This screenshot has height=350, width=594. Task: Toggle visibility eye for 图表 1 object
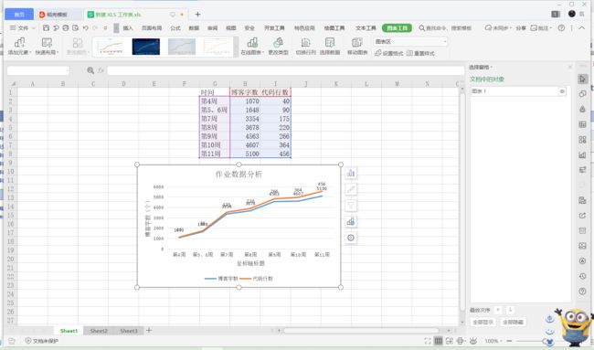(562, 91)
